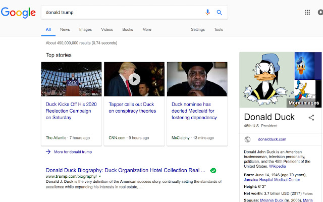
Task: Click the microphone voice search icon
Action: point(207,13)
